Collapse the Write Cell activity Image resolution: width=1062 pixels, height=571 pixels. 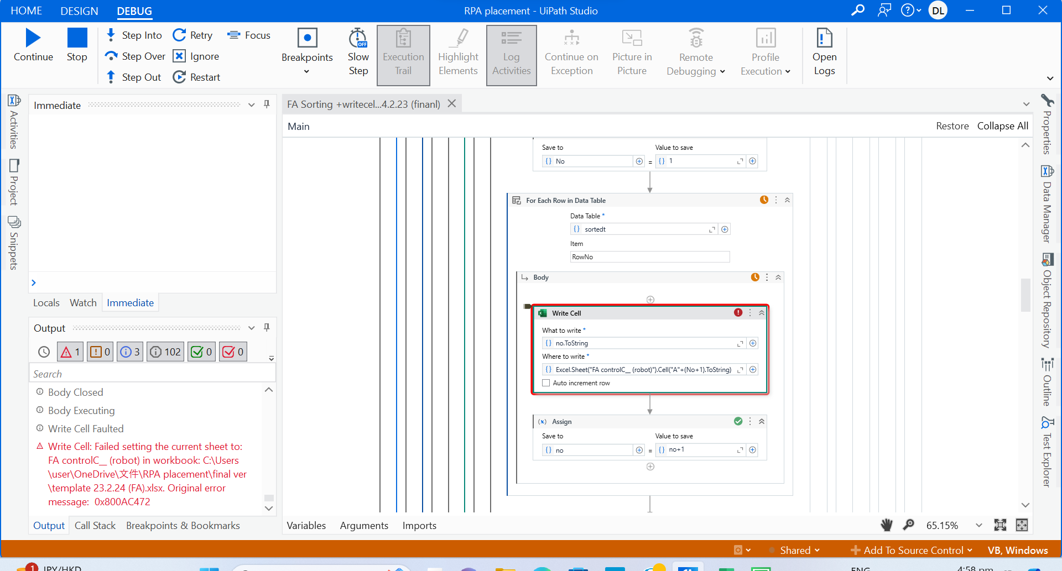pos(762,313)
